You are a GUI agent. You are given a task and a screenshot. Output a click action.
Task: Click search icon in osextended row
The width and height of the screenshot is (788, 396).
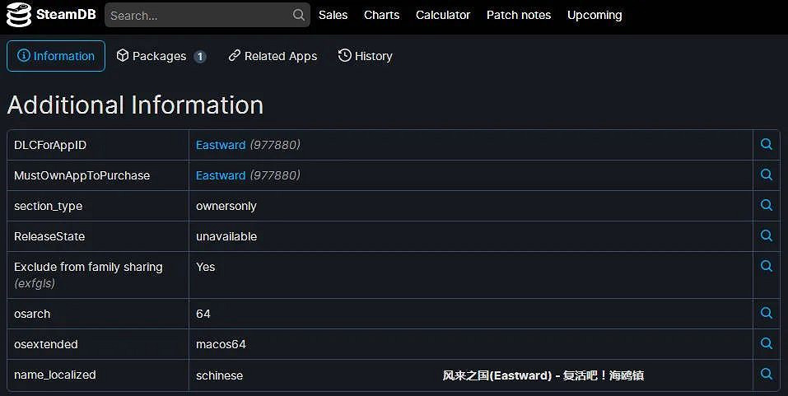pyautogui.click(x=766, y=344)
